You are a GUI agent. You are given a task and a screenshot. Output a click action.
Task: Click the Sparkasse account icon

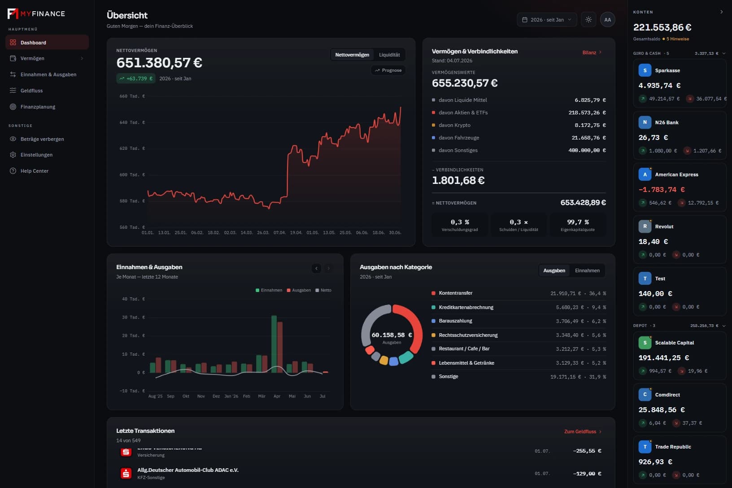645,70
